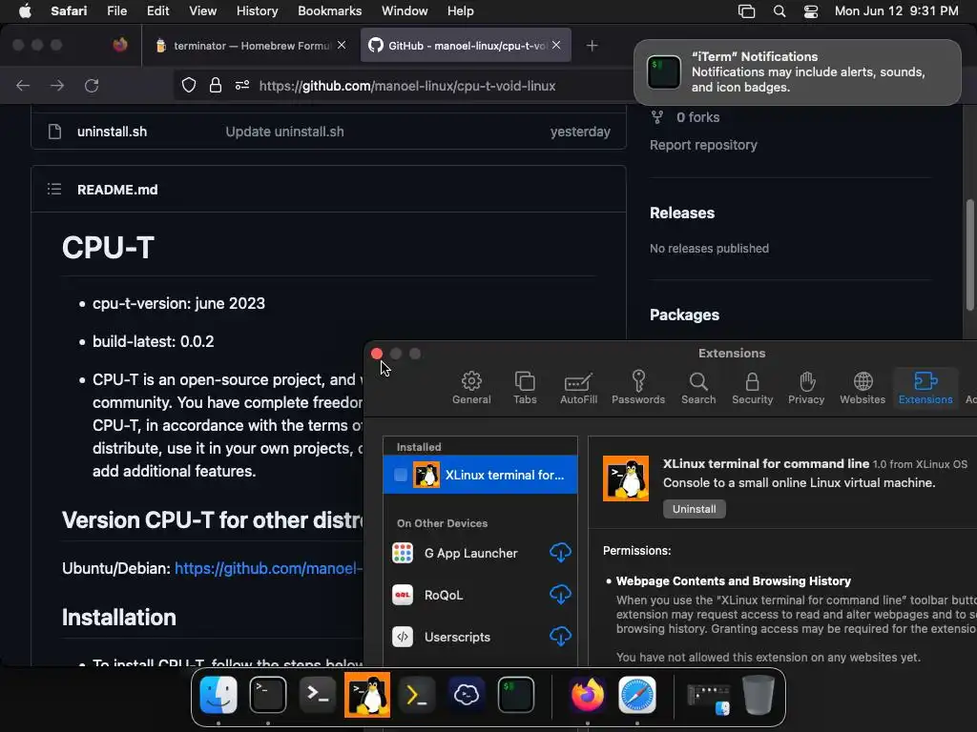Image resolution: width=977 pixels, height=732 pixels.
Task: Select the Extensions preferences pane
Action: click(925, 388)
